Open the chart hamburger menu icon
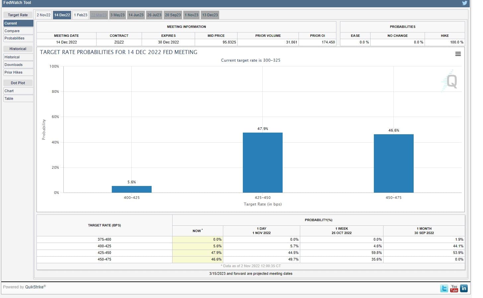Screen dimensions: 483x298 pos(458,54)
